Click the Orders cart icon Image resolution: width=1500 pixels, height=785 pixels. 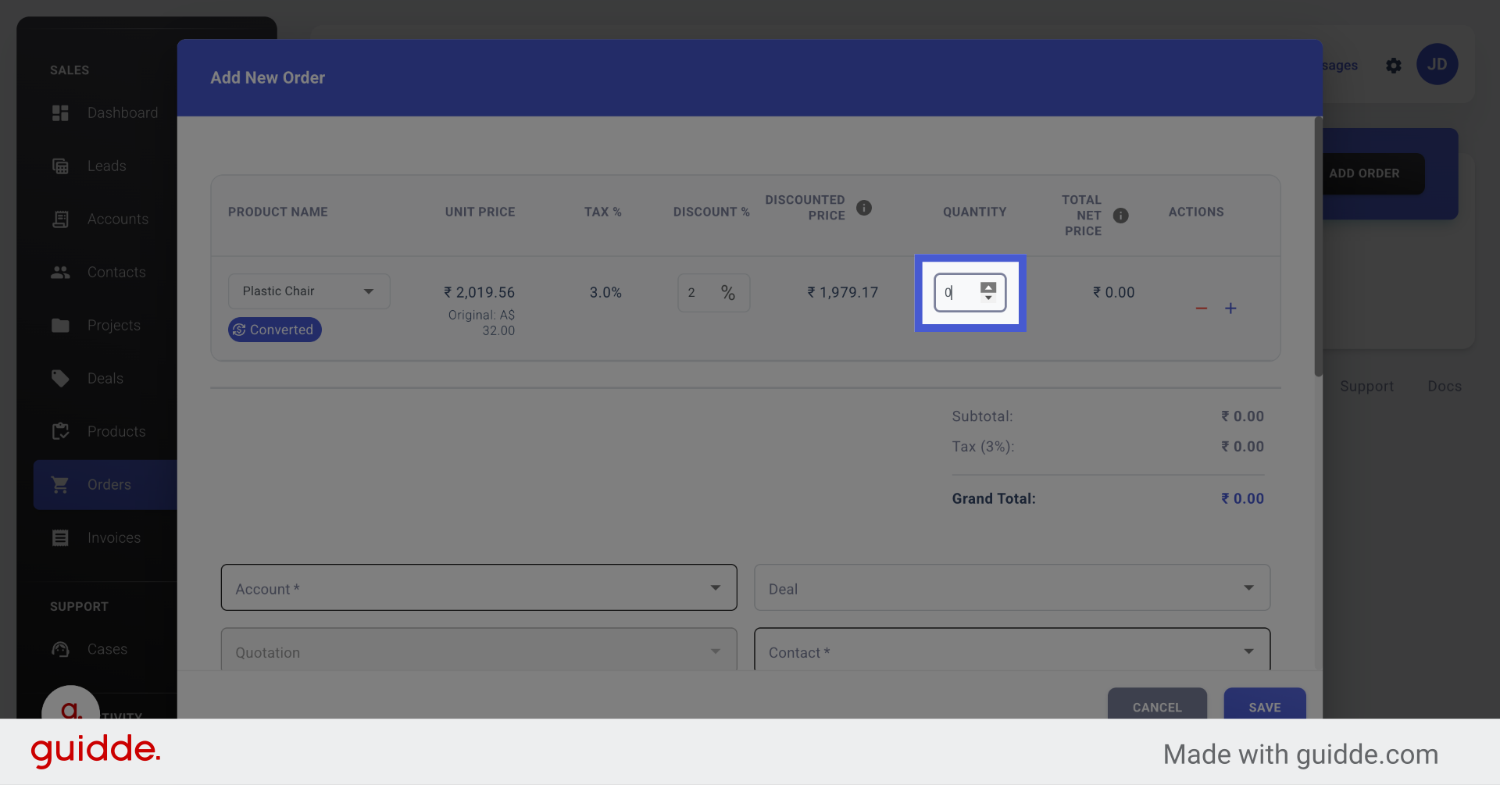pos(60,484)
